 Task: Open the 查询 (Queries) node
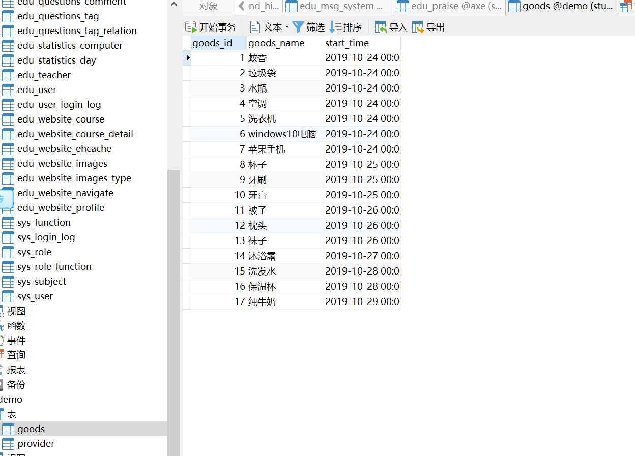(x=16, y=355)
